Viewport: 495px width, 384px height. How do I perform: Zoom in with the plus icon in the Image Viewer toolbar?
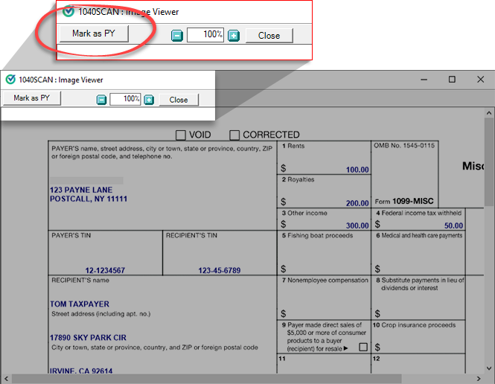[149, 100]
